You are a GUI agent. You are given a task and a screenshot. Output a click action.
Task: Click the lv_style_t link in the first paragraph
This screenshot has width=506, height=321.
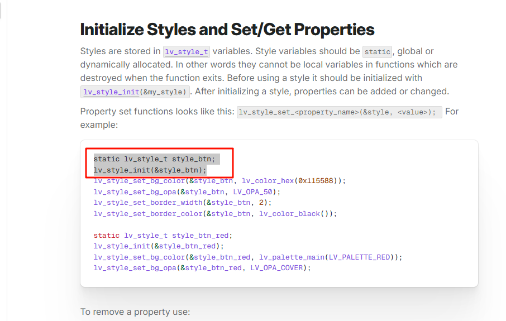tap(187, 52)
